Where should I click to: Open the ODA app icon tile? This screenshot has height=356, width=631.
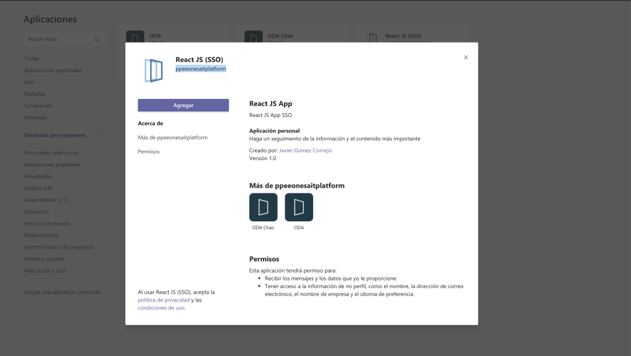(x=299, y=207)
